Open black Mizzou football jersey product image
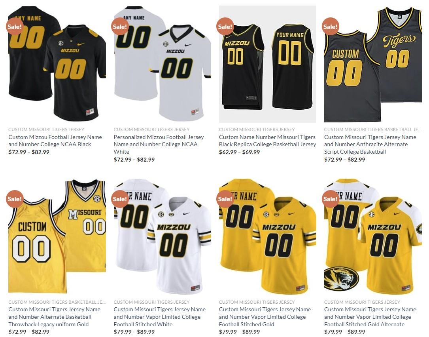The width and height of the screenshot is (429, 337). click(x=57, y=64)
